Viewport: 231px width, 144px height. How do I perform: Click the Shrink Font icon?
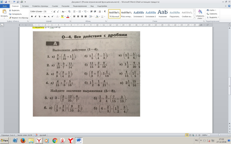pyautogui.click(x=58, y=12)
